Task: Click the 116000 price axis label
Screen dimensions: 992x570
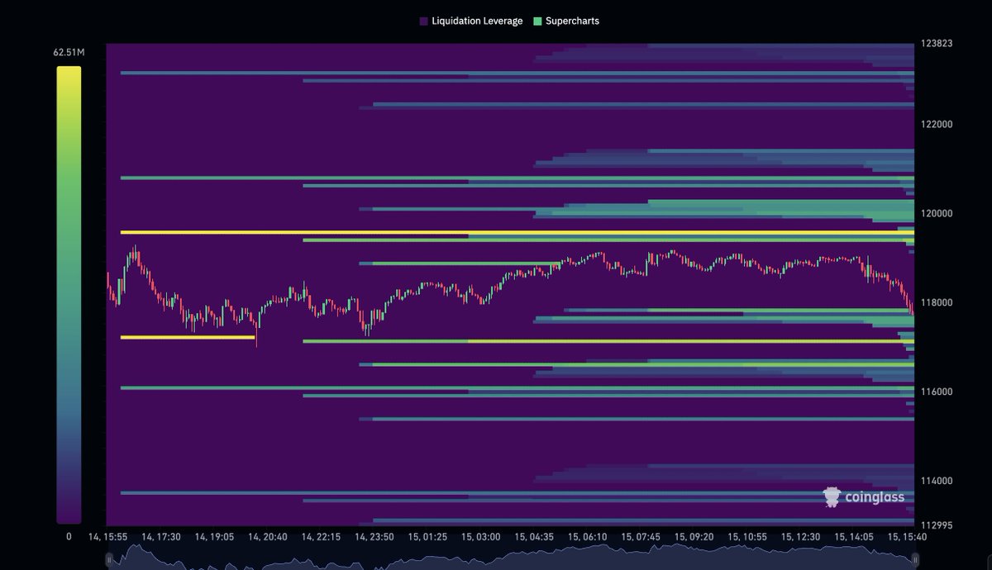Action: pos(936,392)
